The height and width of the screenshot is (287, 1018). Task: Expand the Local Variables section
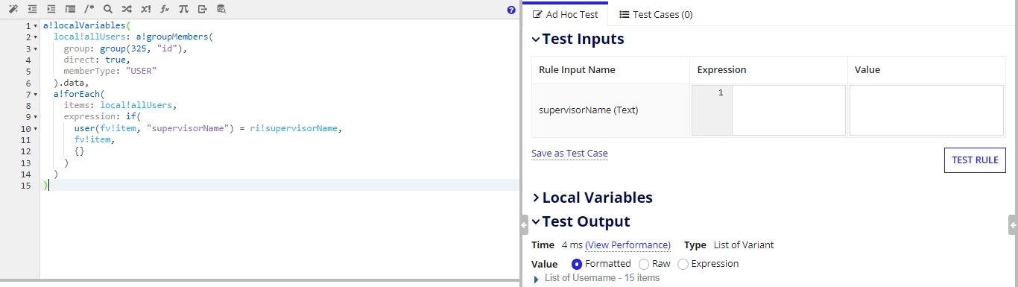tap(536, 198)
